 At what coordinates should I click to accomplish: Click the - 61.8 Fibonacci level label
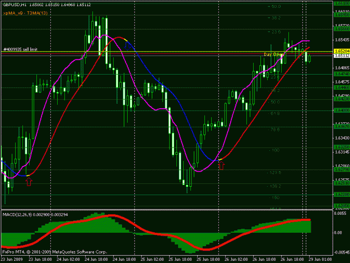click(273, 113)
